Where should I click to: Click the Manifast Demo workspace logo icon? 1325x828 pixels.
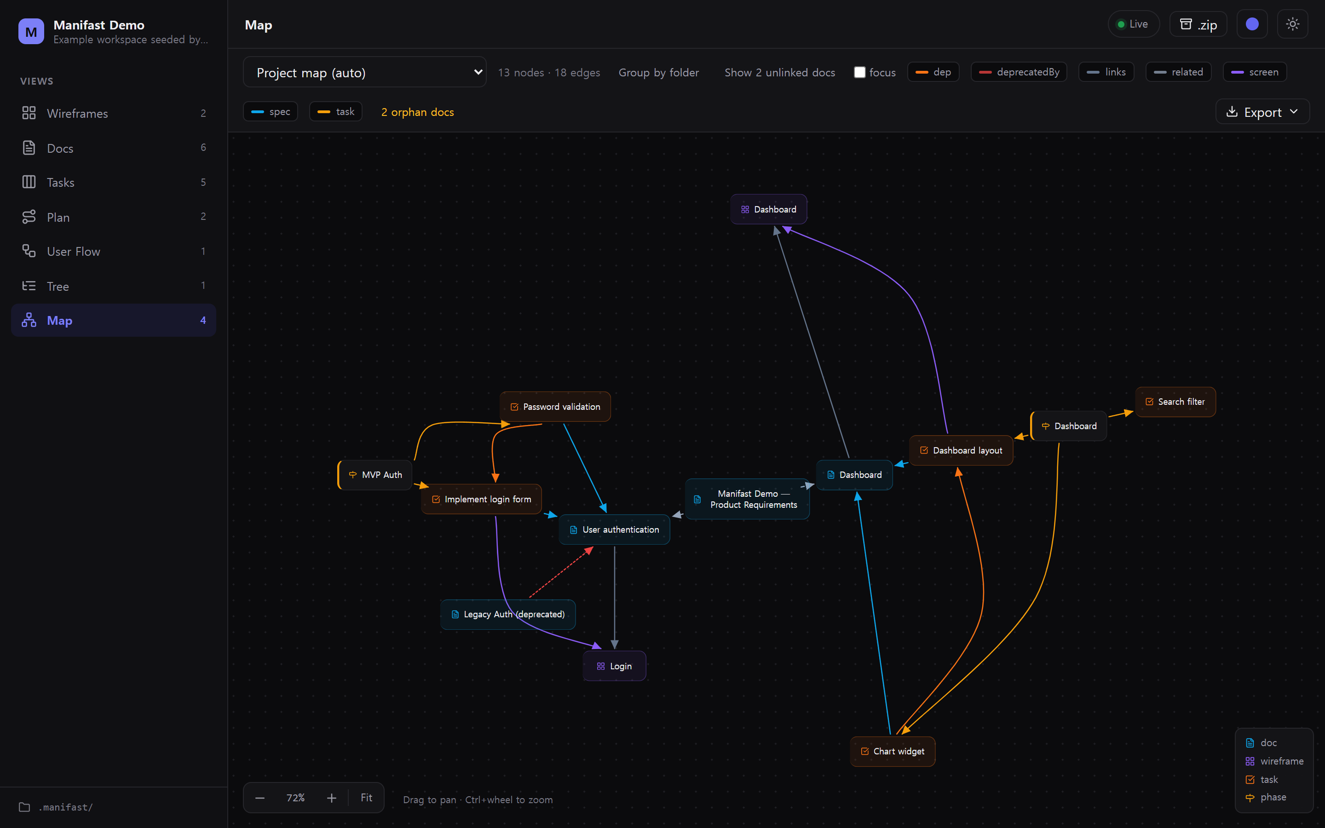pyautogui.click(x=31, y=31)
